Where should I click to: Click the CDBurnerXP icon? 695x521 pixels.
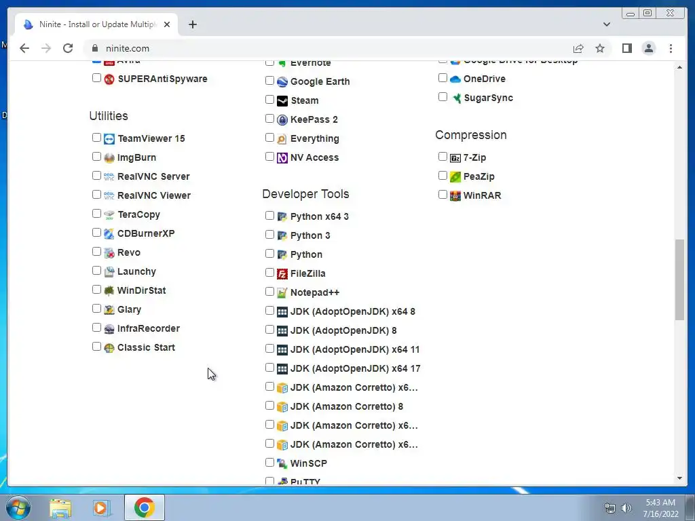click(x=109, y=234)
